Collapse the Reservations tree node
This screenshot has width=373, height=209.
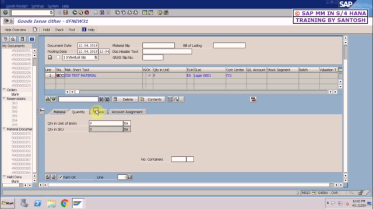click(x=4, y=98)
